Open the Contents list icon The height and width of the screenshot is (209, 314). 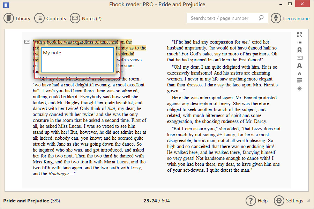(39, 18)
